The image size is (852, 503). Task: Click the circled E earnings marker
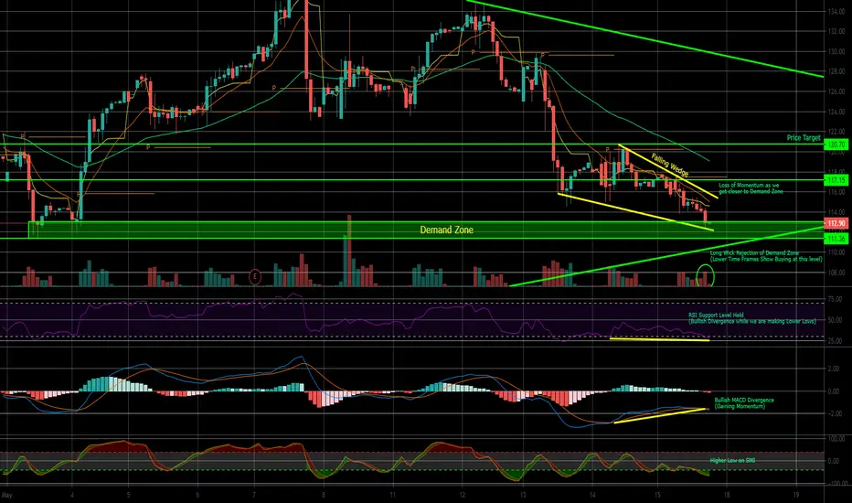click(255, 277)
